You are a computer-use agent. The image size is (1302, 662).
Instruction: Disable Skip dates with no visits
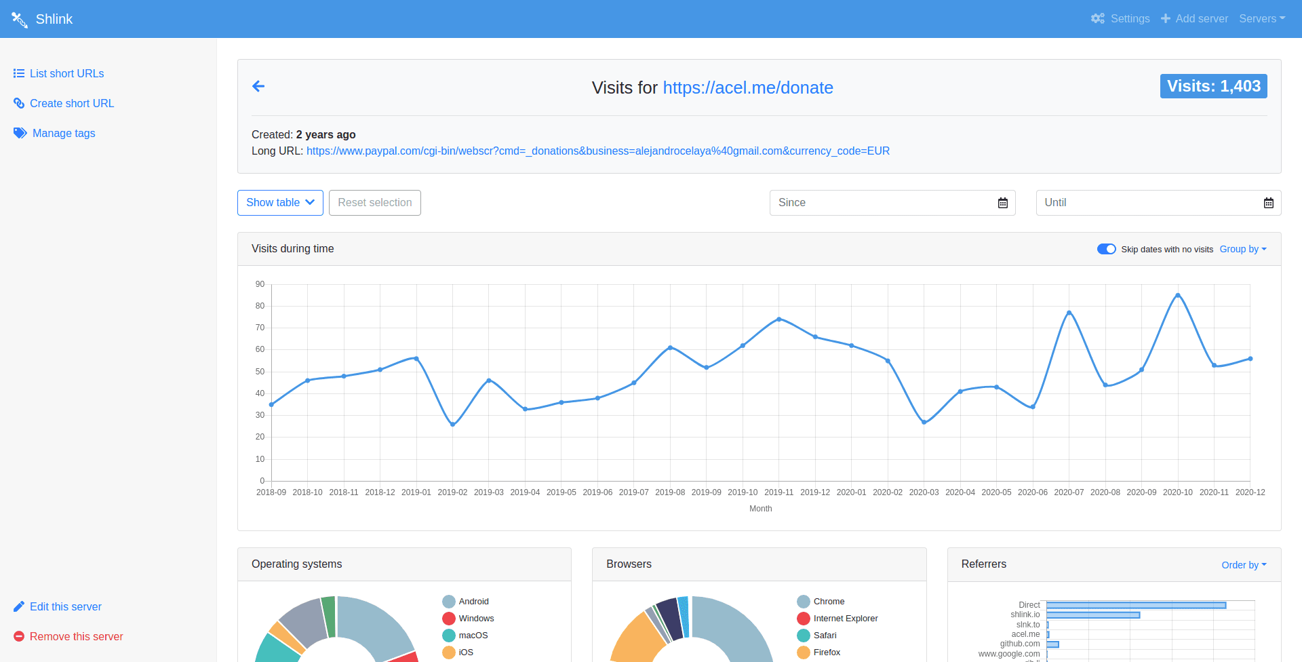click(x=1106, y=249)
